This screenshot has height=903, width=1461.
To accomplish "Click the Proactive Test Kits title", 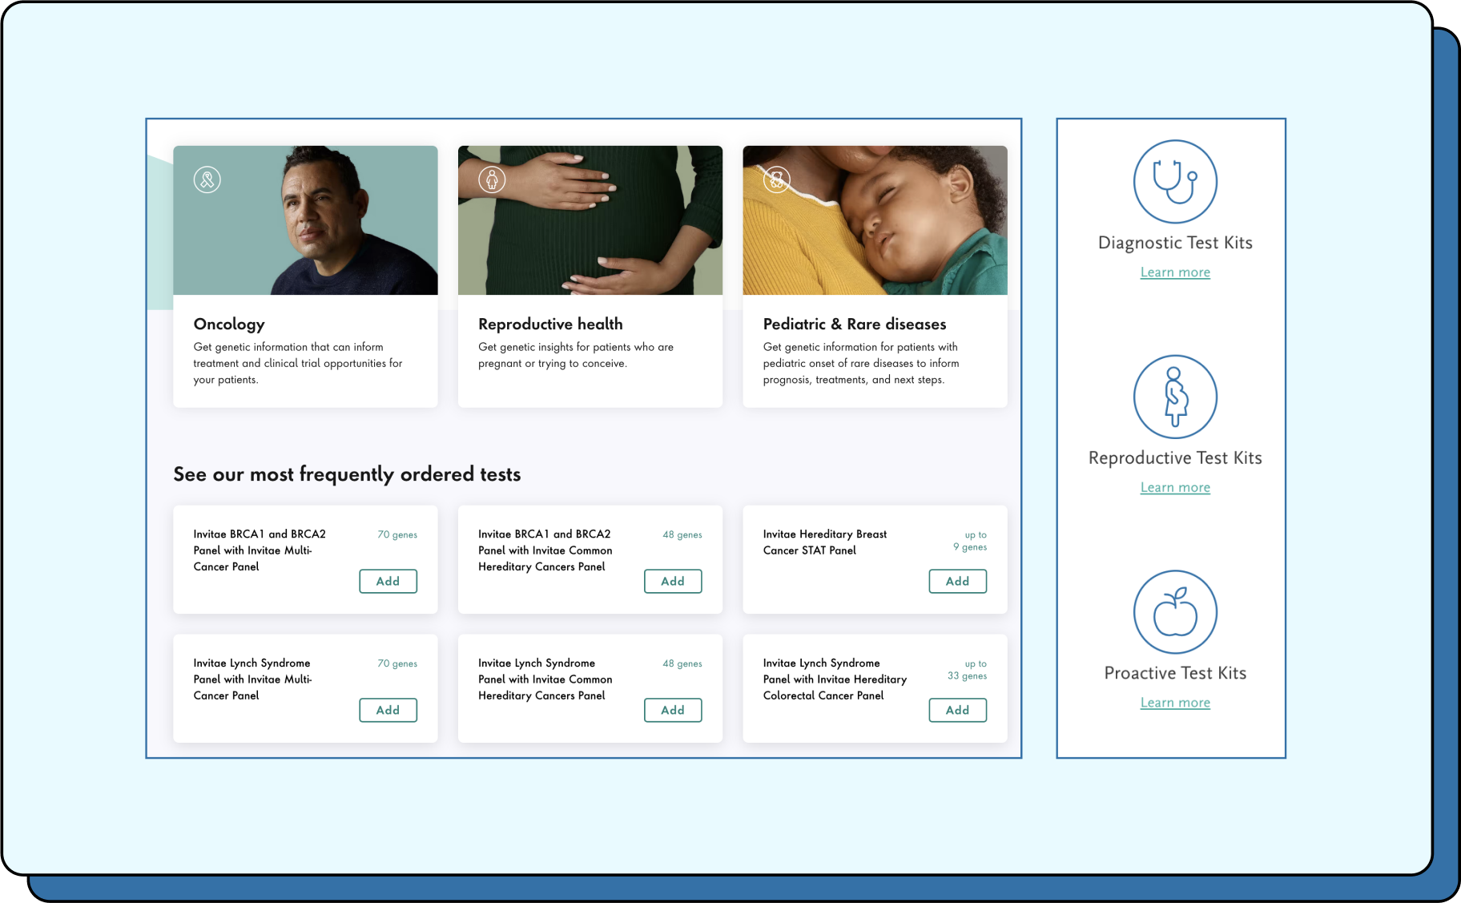I will [1175, 673].
